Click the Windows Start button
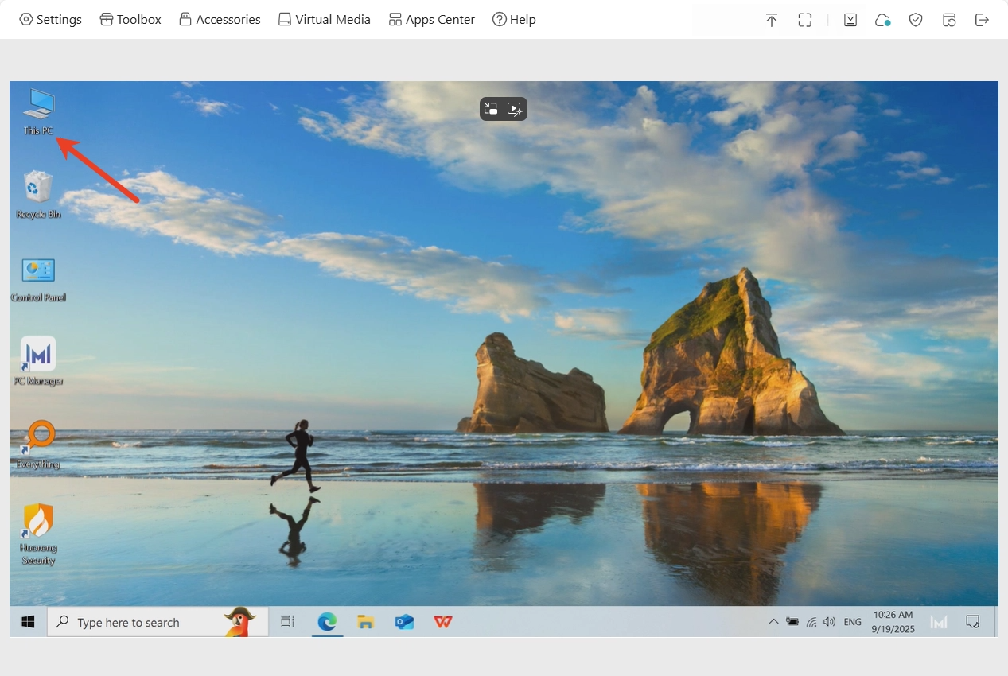The width and height of the screenshot is (1008, 676). 28,622
